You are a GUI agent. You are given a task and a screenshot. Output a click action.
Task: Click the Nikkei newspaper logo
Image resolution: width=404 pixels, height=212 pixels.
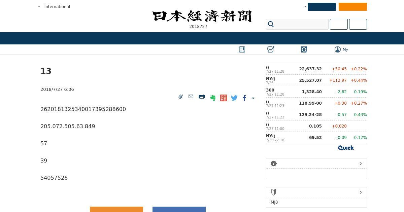coord(202,16)
